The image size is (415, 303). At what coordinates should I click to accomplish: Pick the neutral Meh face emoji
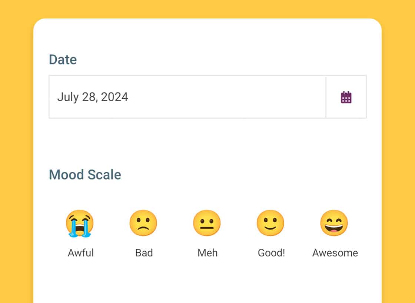(207, 223)
